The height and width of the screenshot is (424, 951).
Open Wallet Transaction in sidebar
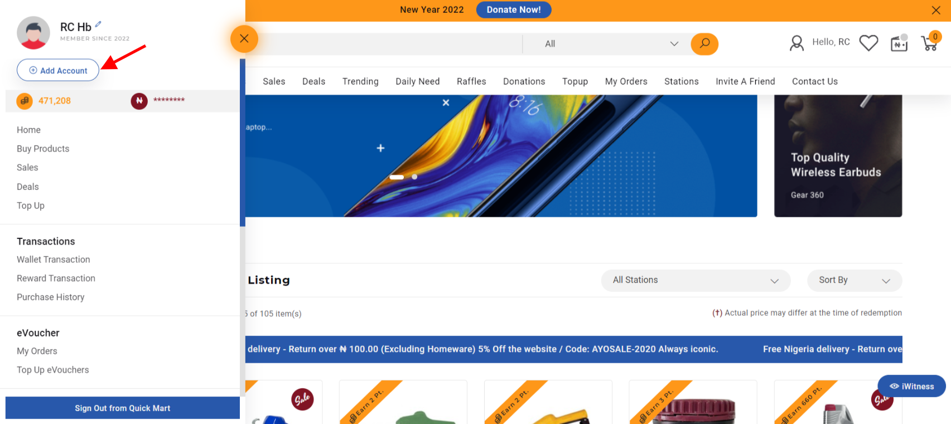54,260
